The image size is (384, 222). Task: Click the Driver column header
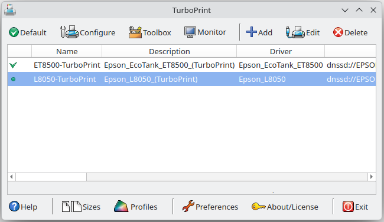(x=281, y=51)
